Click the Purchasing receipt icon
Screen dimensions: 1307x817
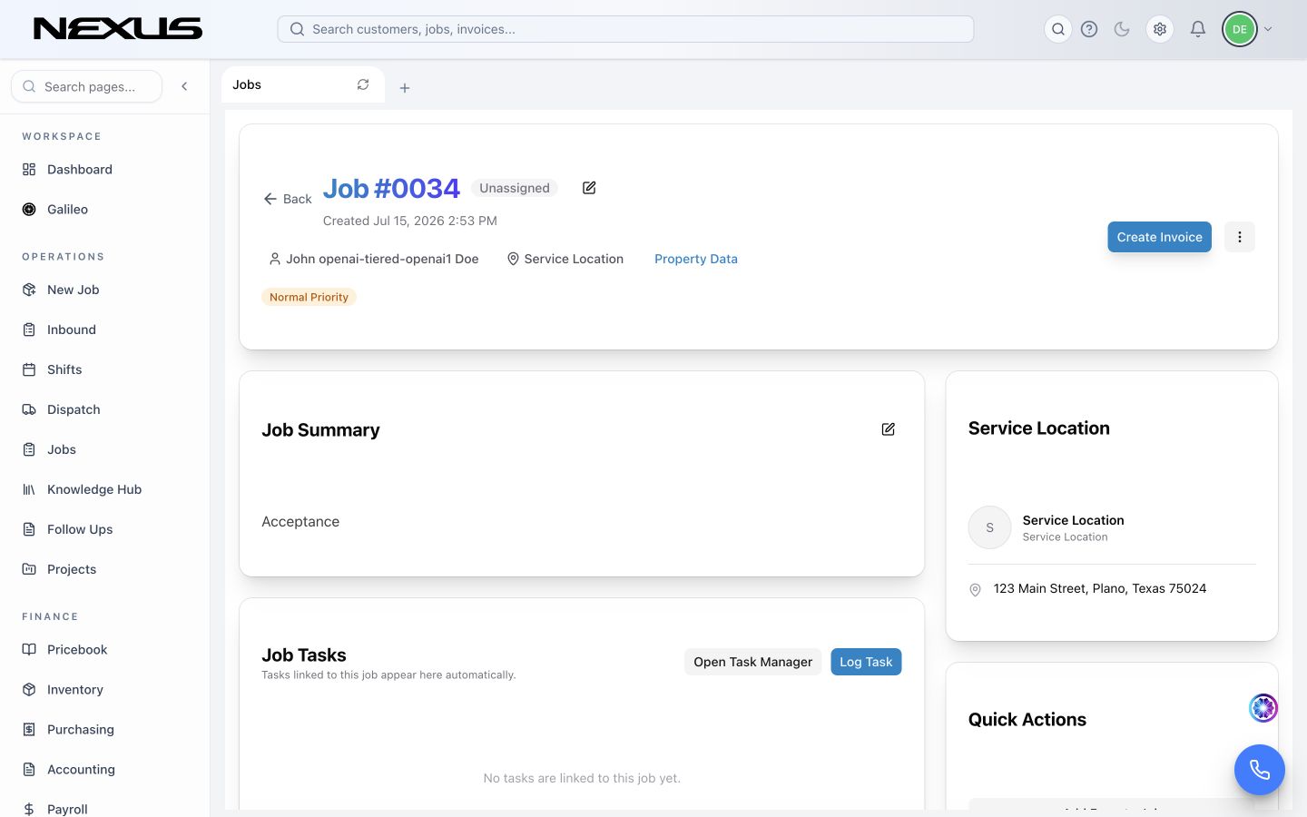[29, 729]
